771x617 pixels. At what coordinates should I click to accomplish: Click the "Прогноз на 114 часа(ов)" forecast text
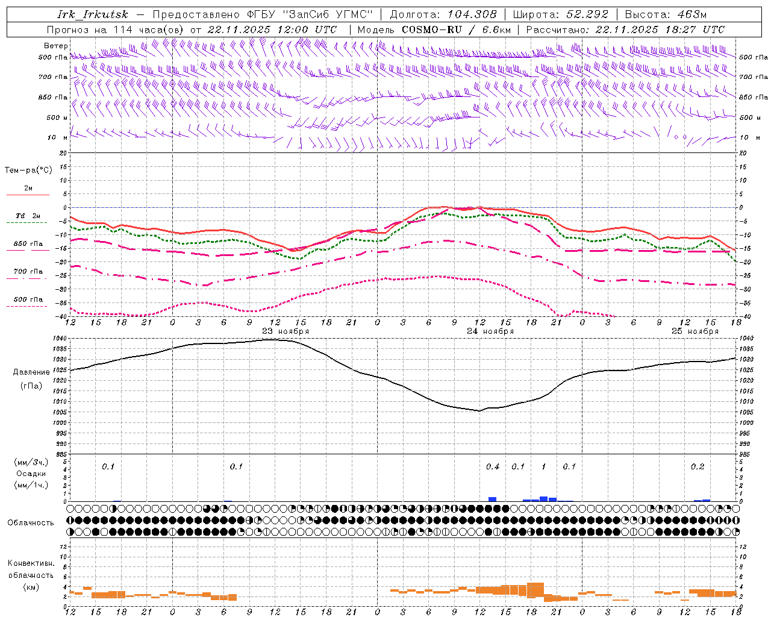click(116, 30)
